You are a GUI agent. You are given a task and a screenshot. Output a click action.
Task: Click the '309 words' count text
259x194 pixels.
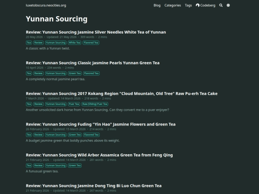pyautogui.click(x=87, y=37)
